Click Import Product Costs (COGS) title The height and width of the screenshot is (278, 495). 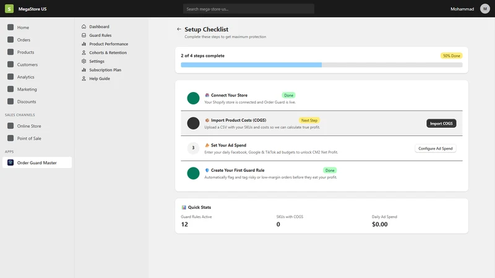[238, 120]
